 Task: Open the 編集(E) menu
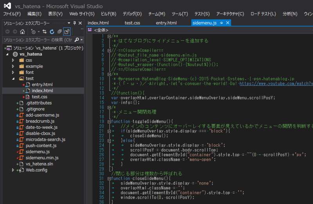[34, 14]
